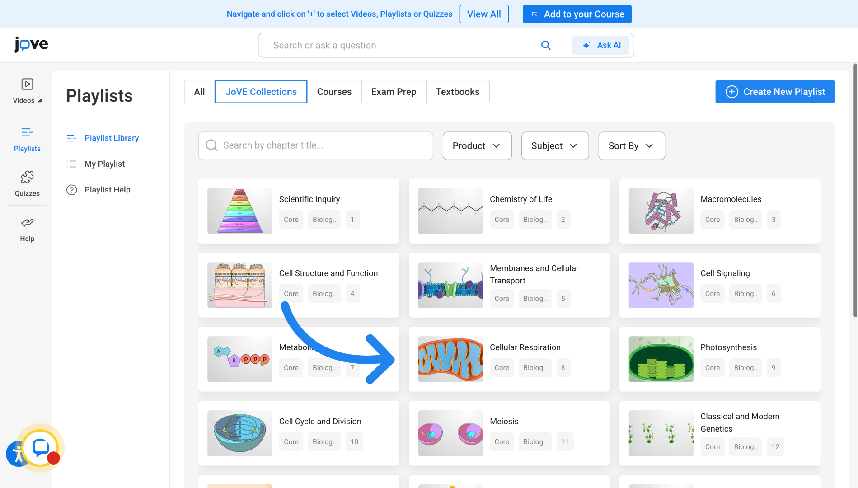The image size is (858, 488).
Task: Open the Metabolism ATP thumbnail
Action: coord(240,359)
